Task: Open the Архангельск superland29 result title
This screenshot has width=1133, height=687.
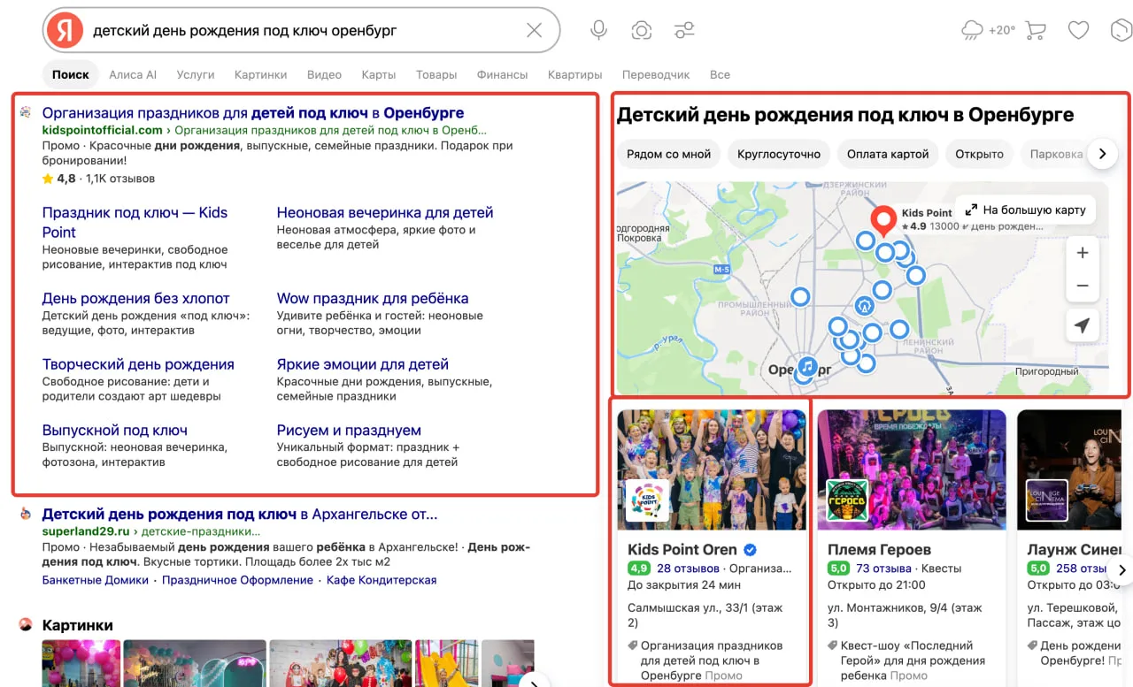Action: click(240, 514)
